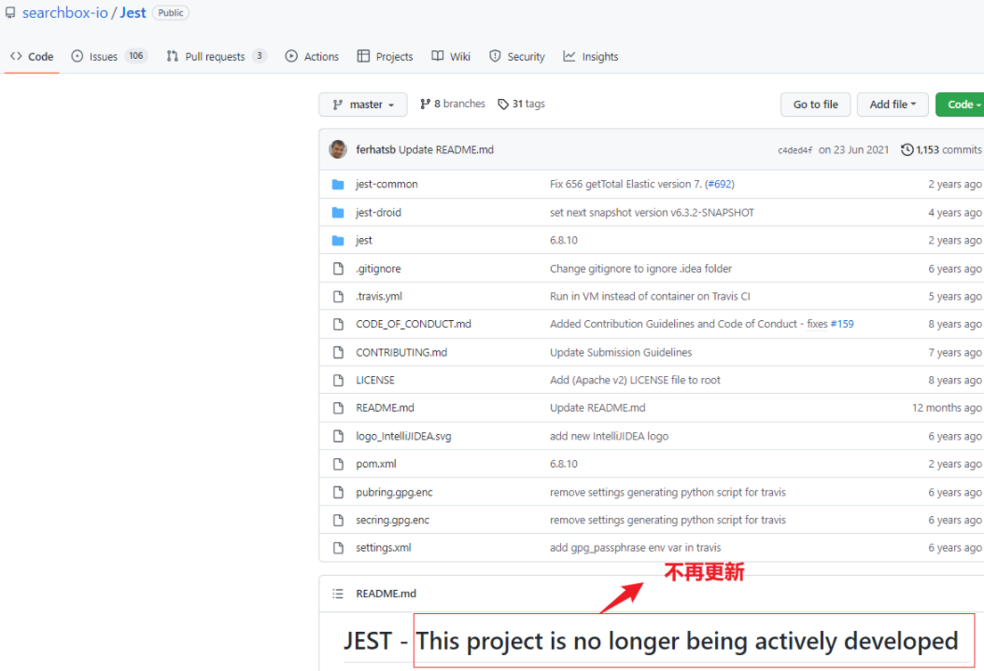Image resolution: width=984 pixels, height=671 pixels.
Task: Open the Code tab
Action: pos(32,56)
